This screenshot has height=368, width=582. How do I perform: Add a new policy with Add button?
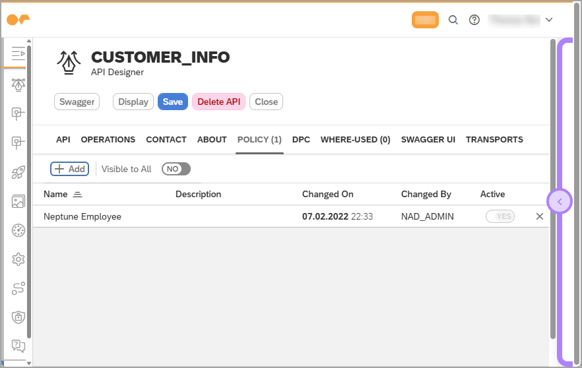pyautogui.click(x=70, y=169)
